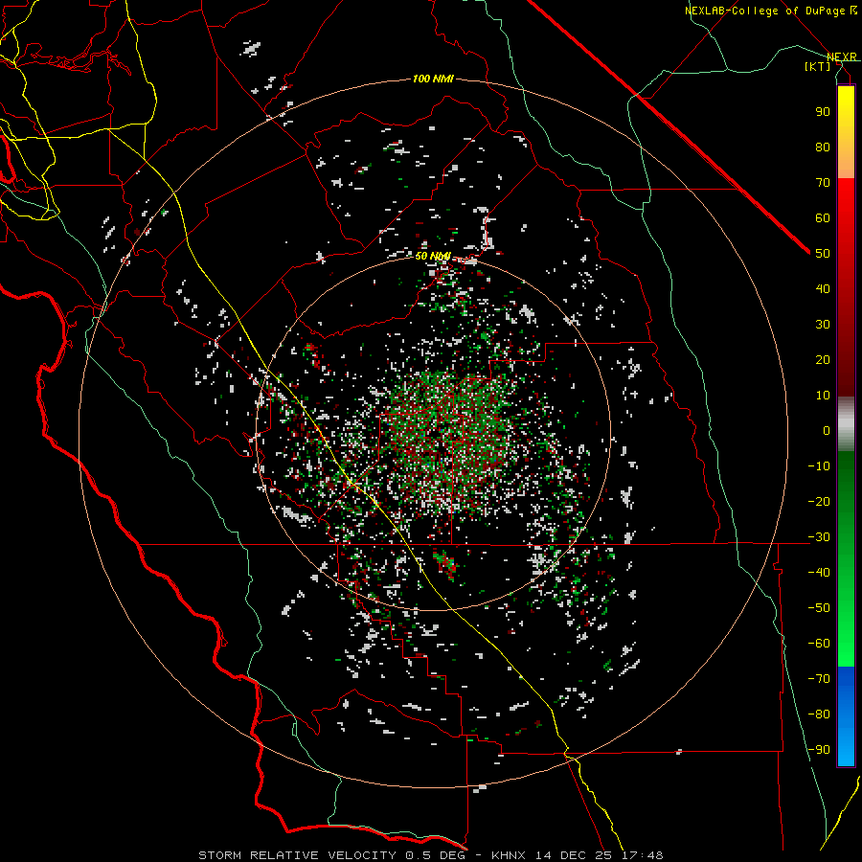Click the 10 value on color scale
This screenshot has width=862, height=862.
tap(823, 396)
